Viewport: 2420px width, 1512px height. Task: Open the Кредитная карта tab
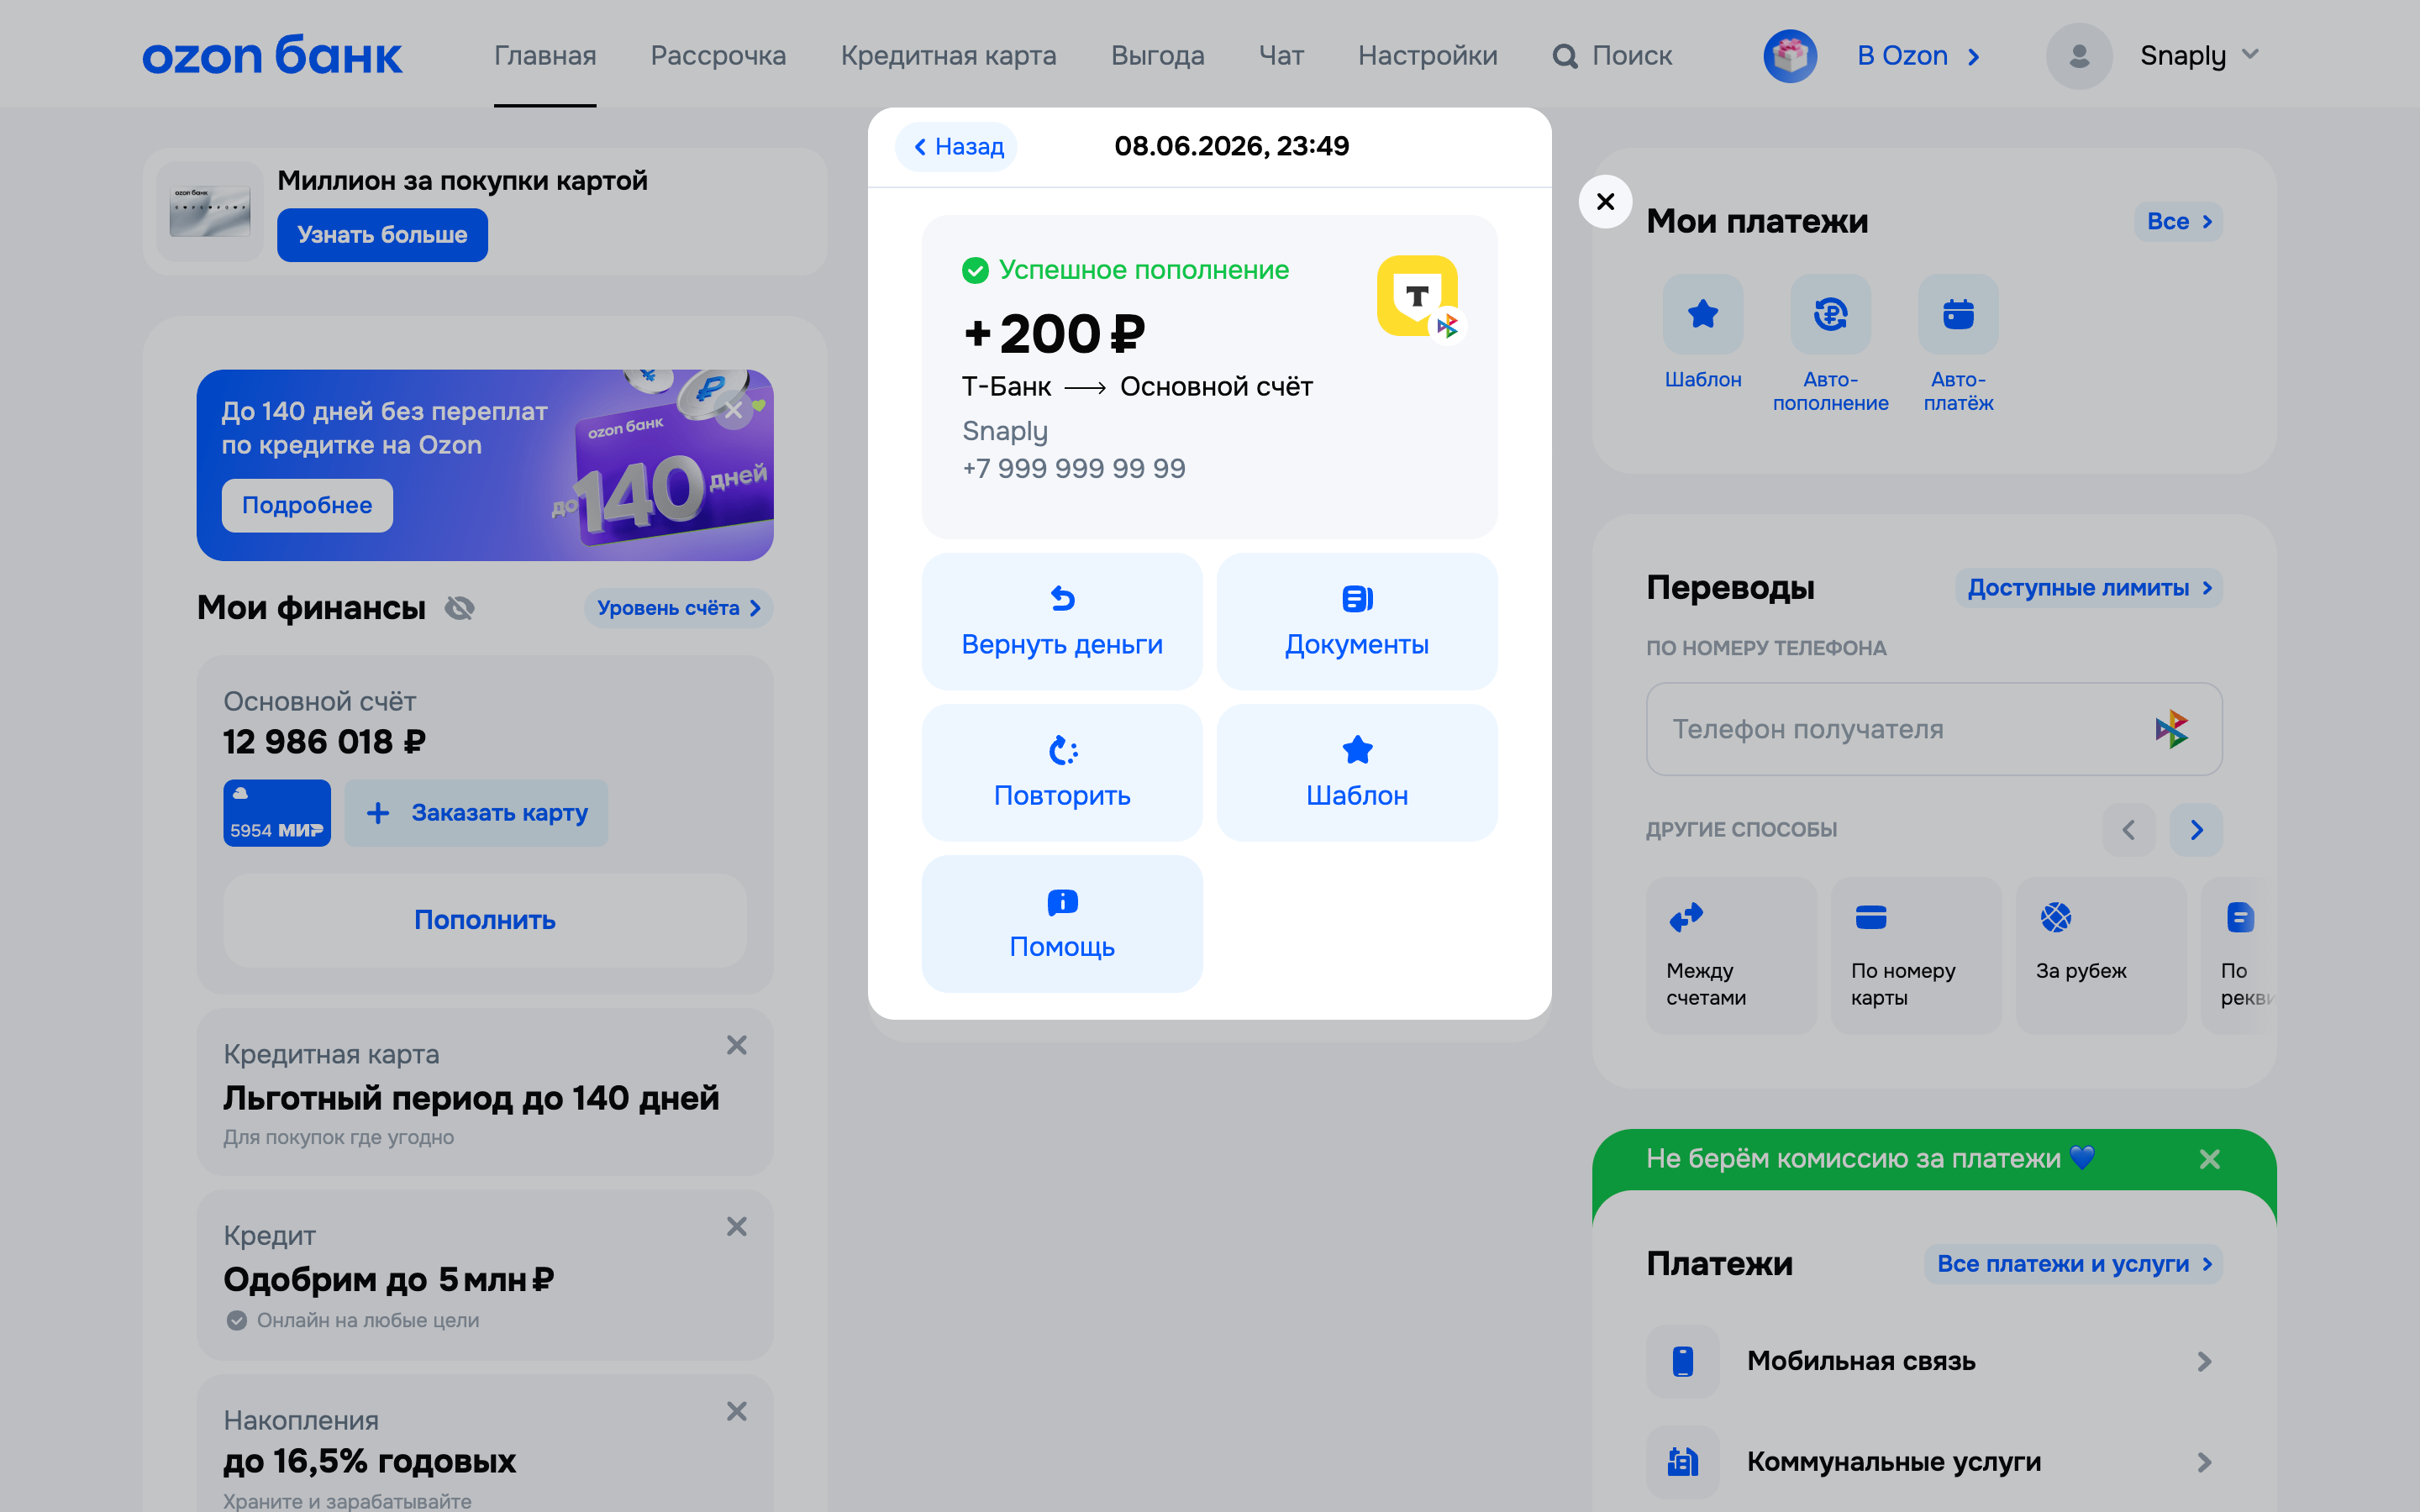(x=948, y=56)
